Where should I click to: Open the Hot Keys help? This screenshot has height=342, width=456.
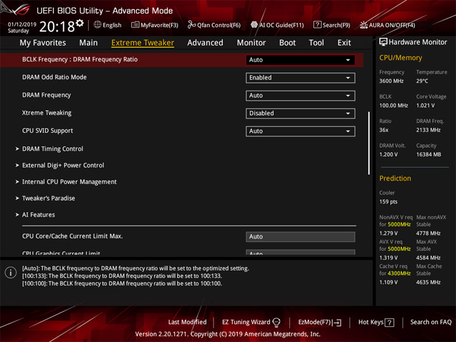click(x=376, y=322)
